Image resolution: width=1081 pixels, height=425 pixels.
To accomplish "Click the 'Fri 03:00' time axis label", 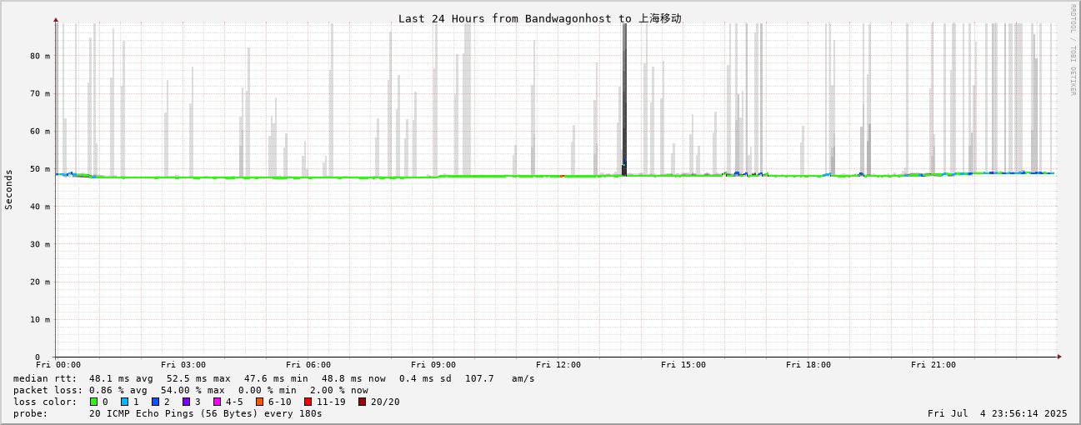I will click(183, 365).
